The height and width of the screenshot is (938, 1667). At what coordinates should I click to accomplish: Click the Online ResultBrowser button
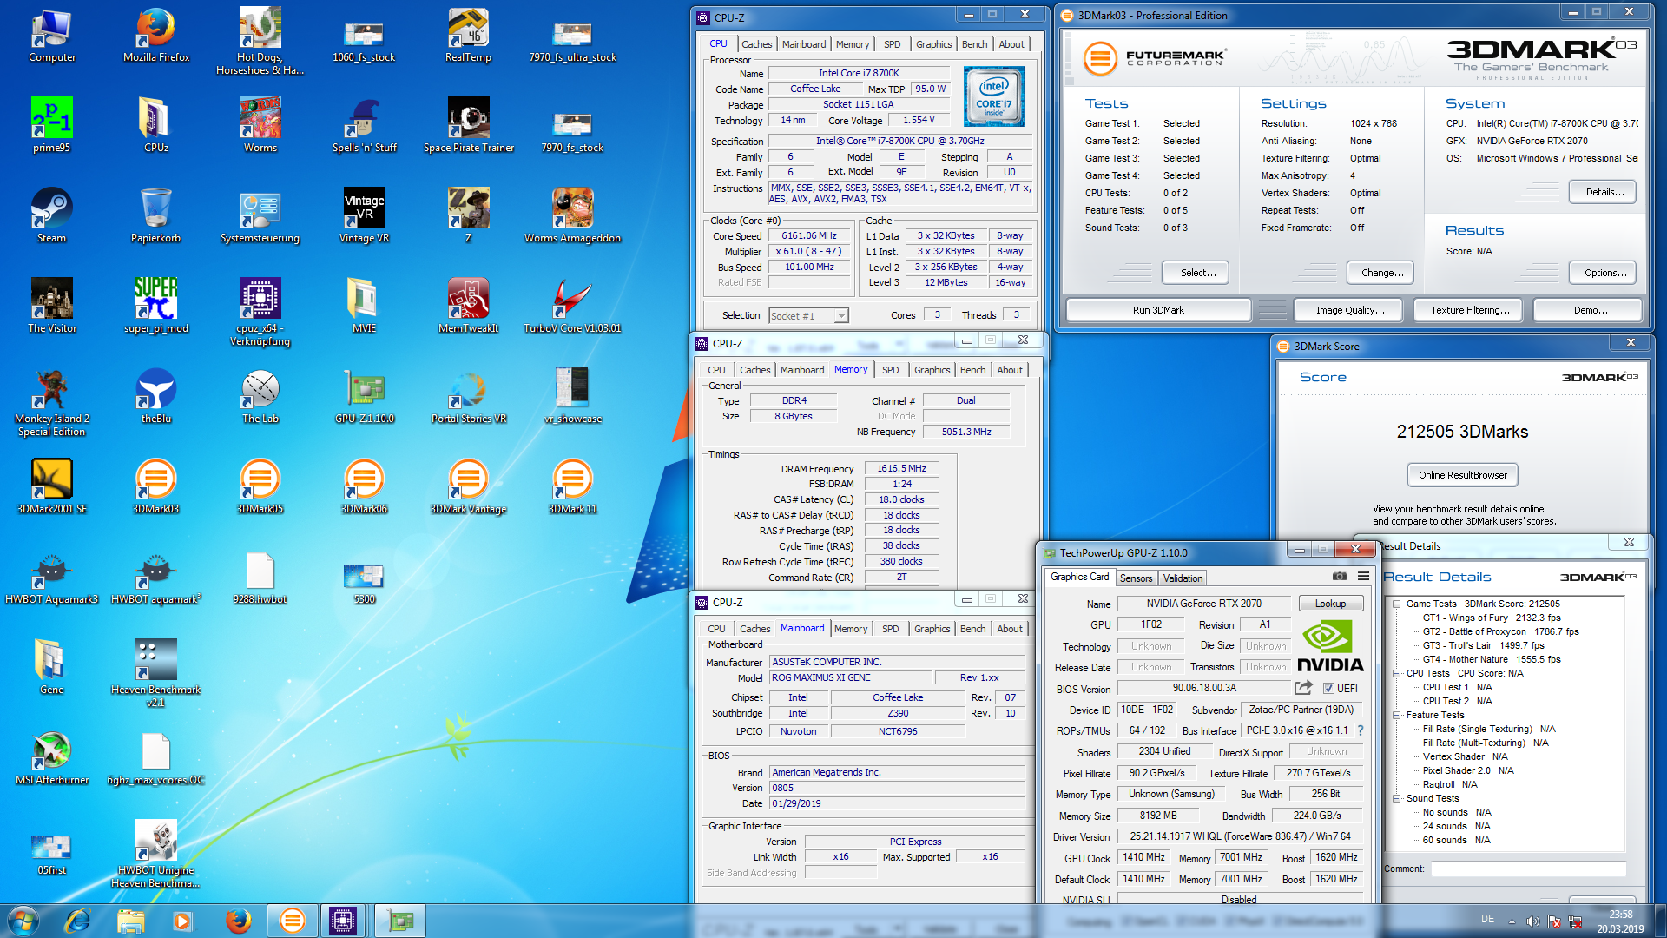pos(1462,475)
